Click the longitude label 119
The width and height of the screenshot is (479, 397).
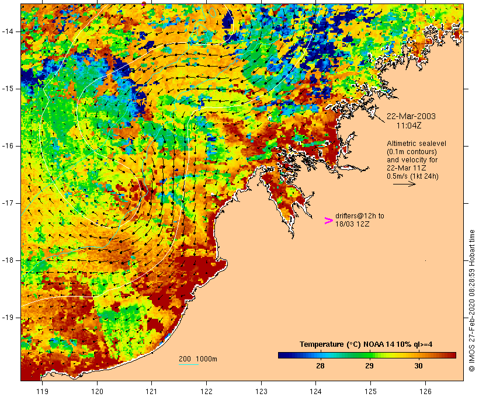point(42,391)
